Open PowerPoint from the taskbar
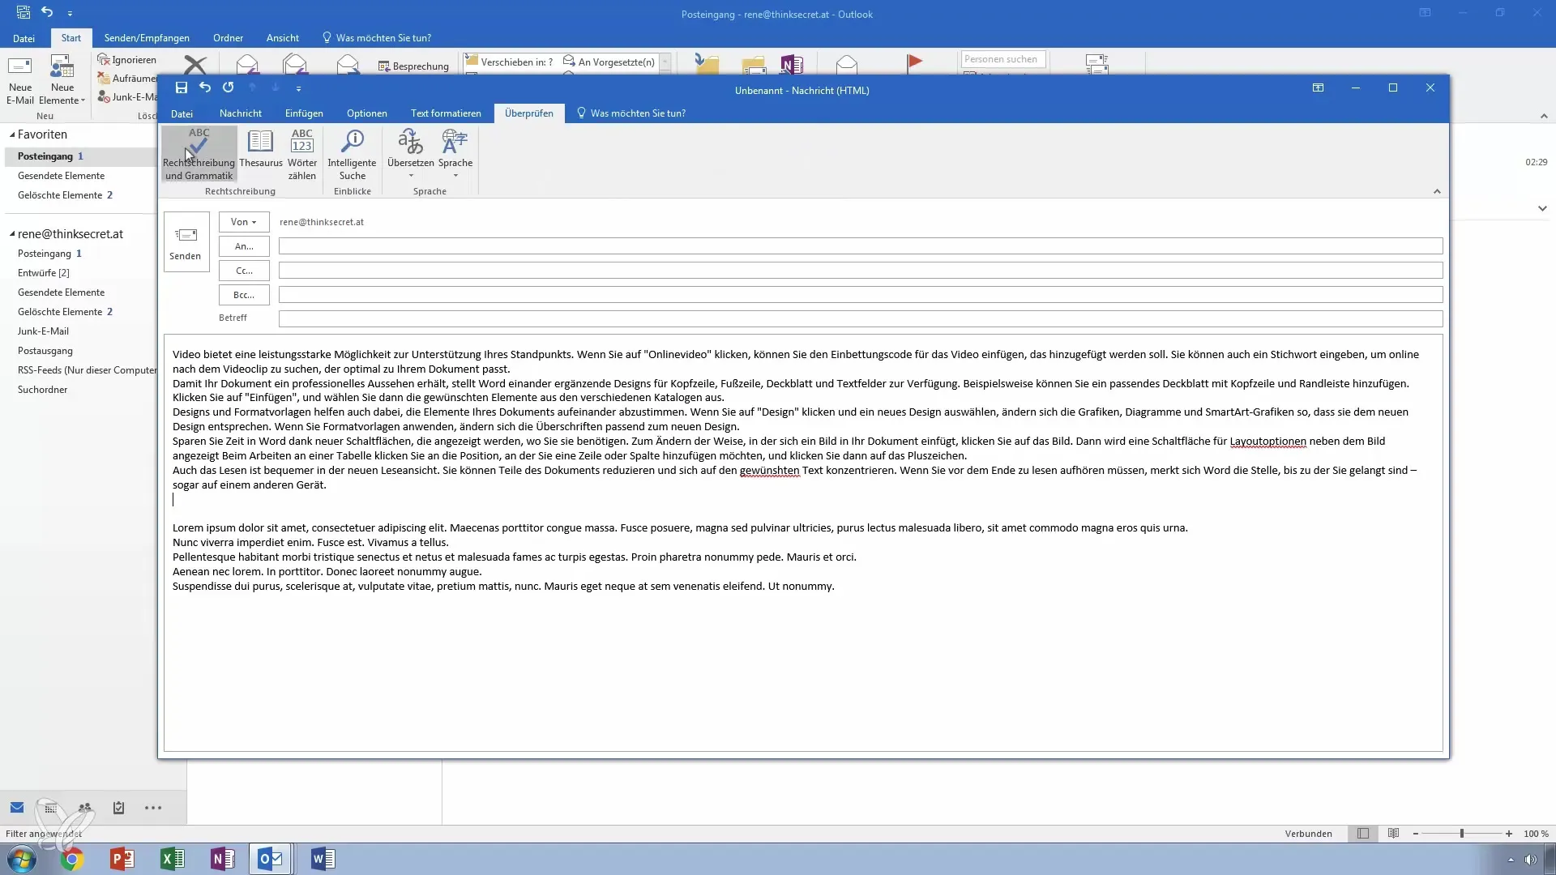Screen dimensions: 1556x875 click(122, 859)
